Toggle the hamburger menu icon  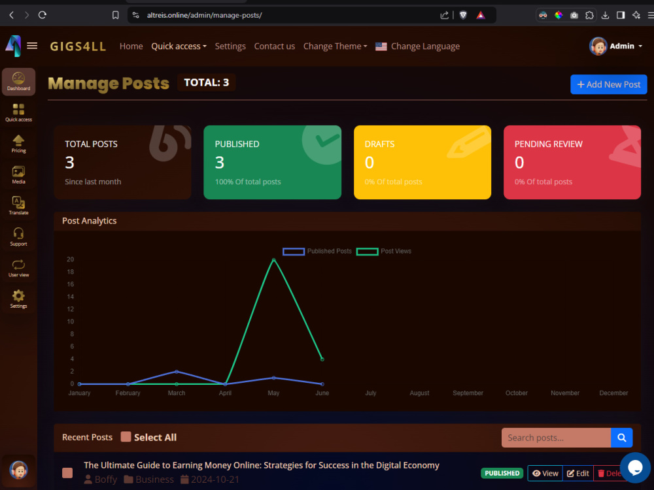coord(32,46)
